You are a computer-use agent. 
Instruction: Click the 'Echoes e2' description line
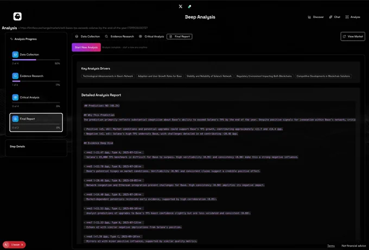point(133,227)
